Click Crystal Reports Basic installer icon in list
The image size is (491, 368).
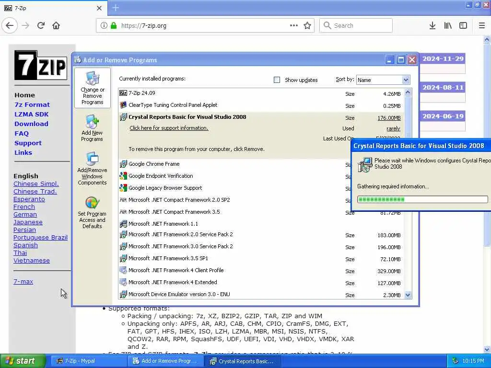point(123,117)
